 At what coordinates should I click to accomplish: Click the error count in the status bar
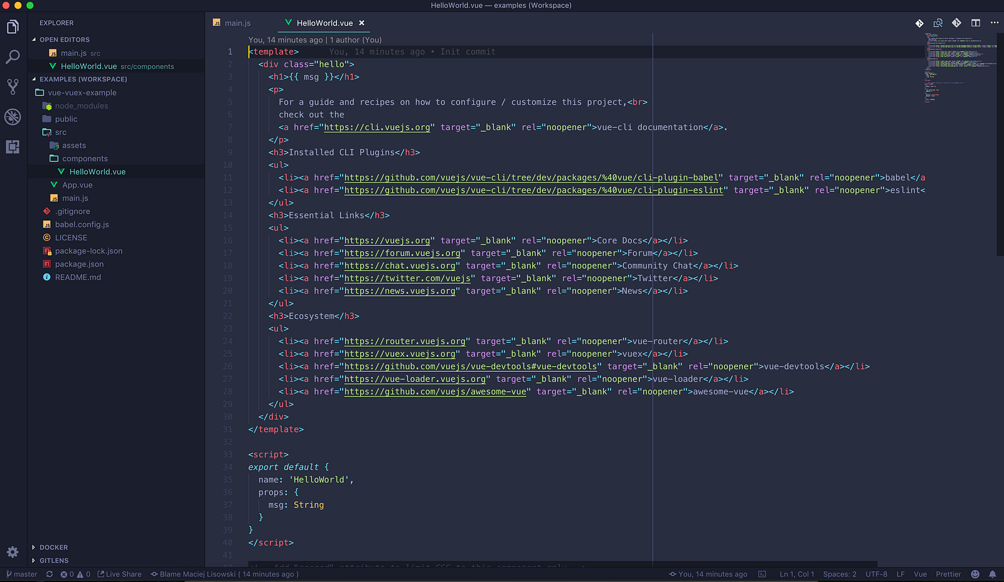[x=67, y=574]
